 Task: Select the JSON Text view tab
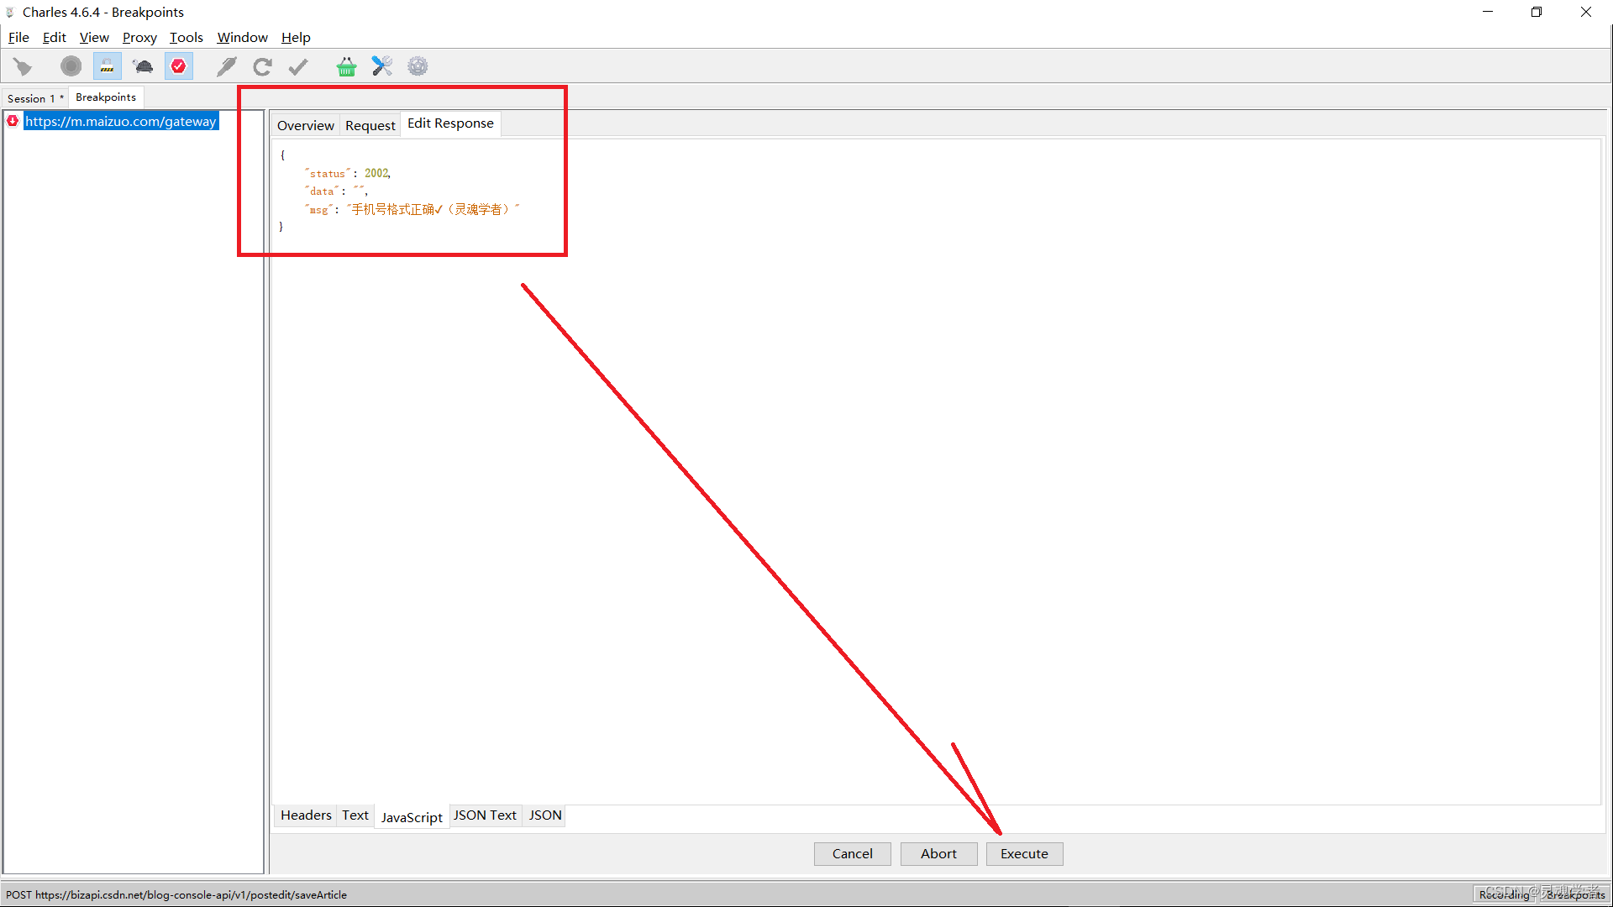[485, 815]
